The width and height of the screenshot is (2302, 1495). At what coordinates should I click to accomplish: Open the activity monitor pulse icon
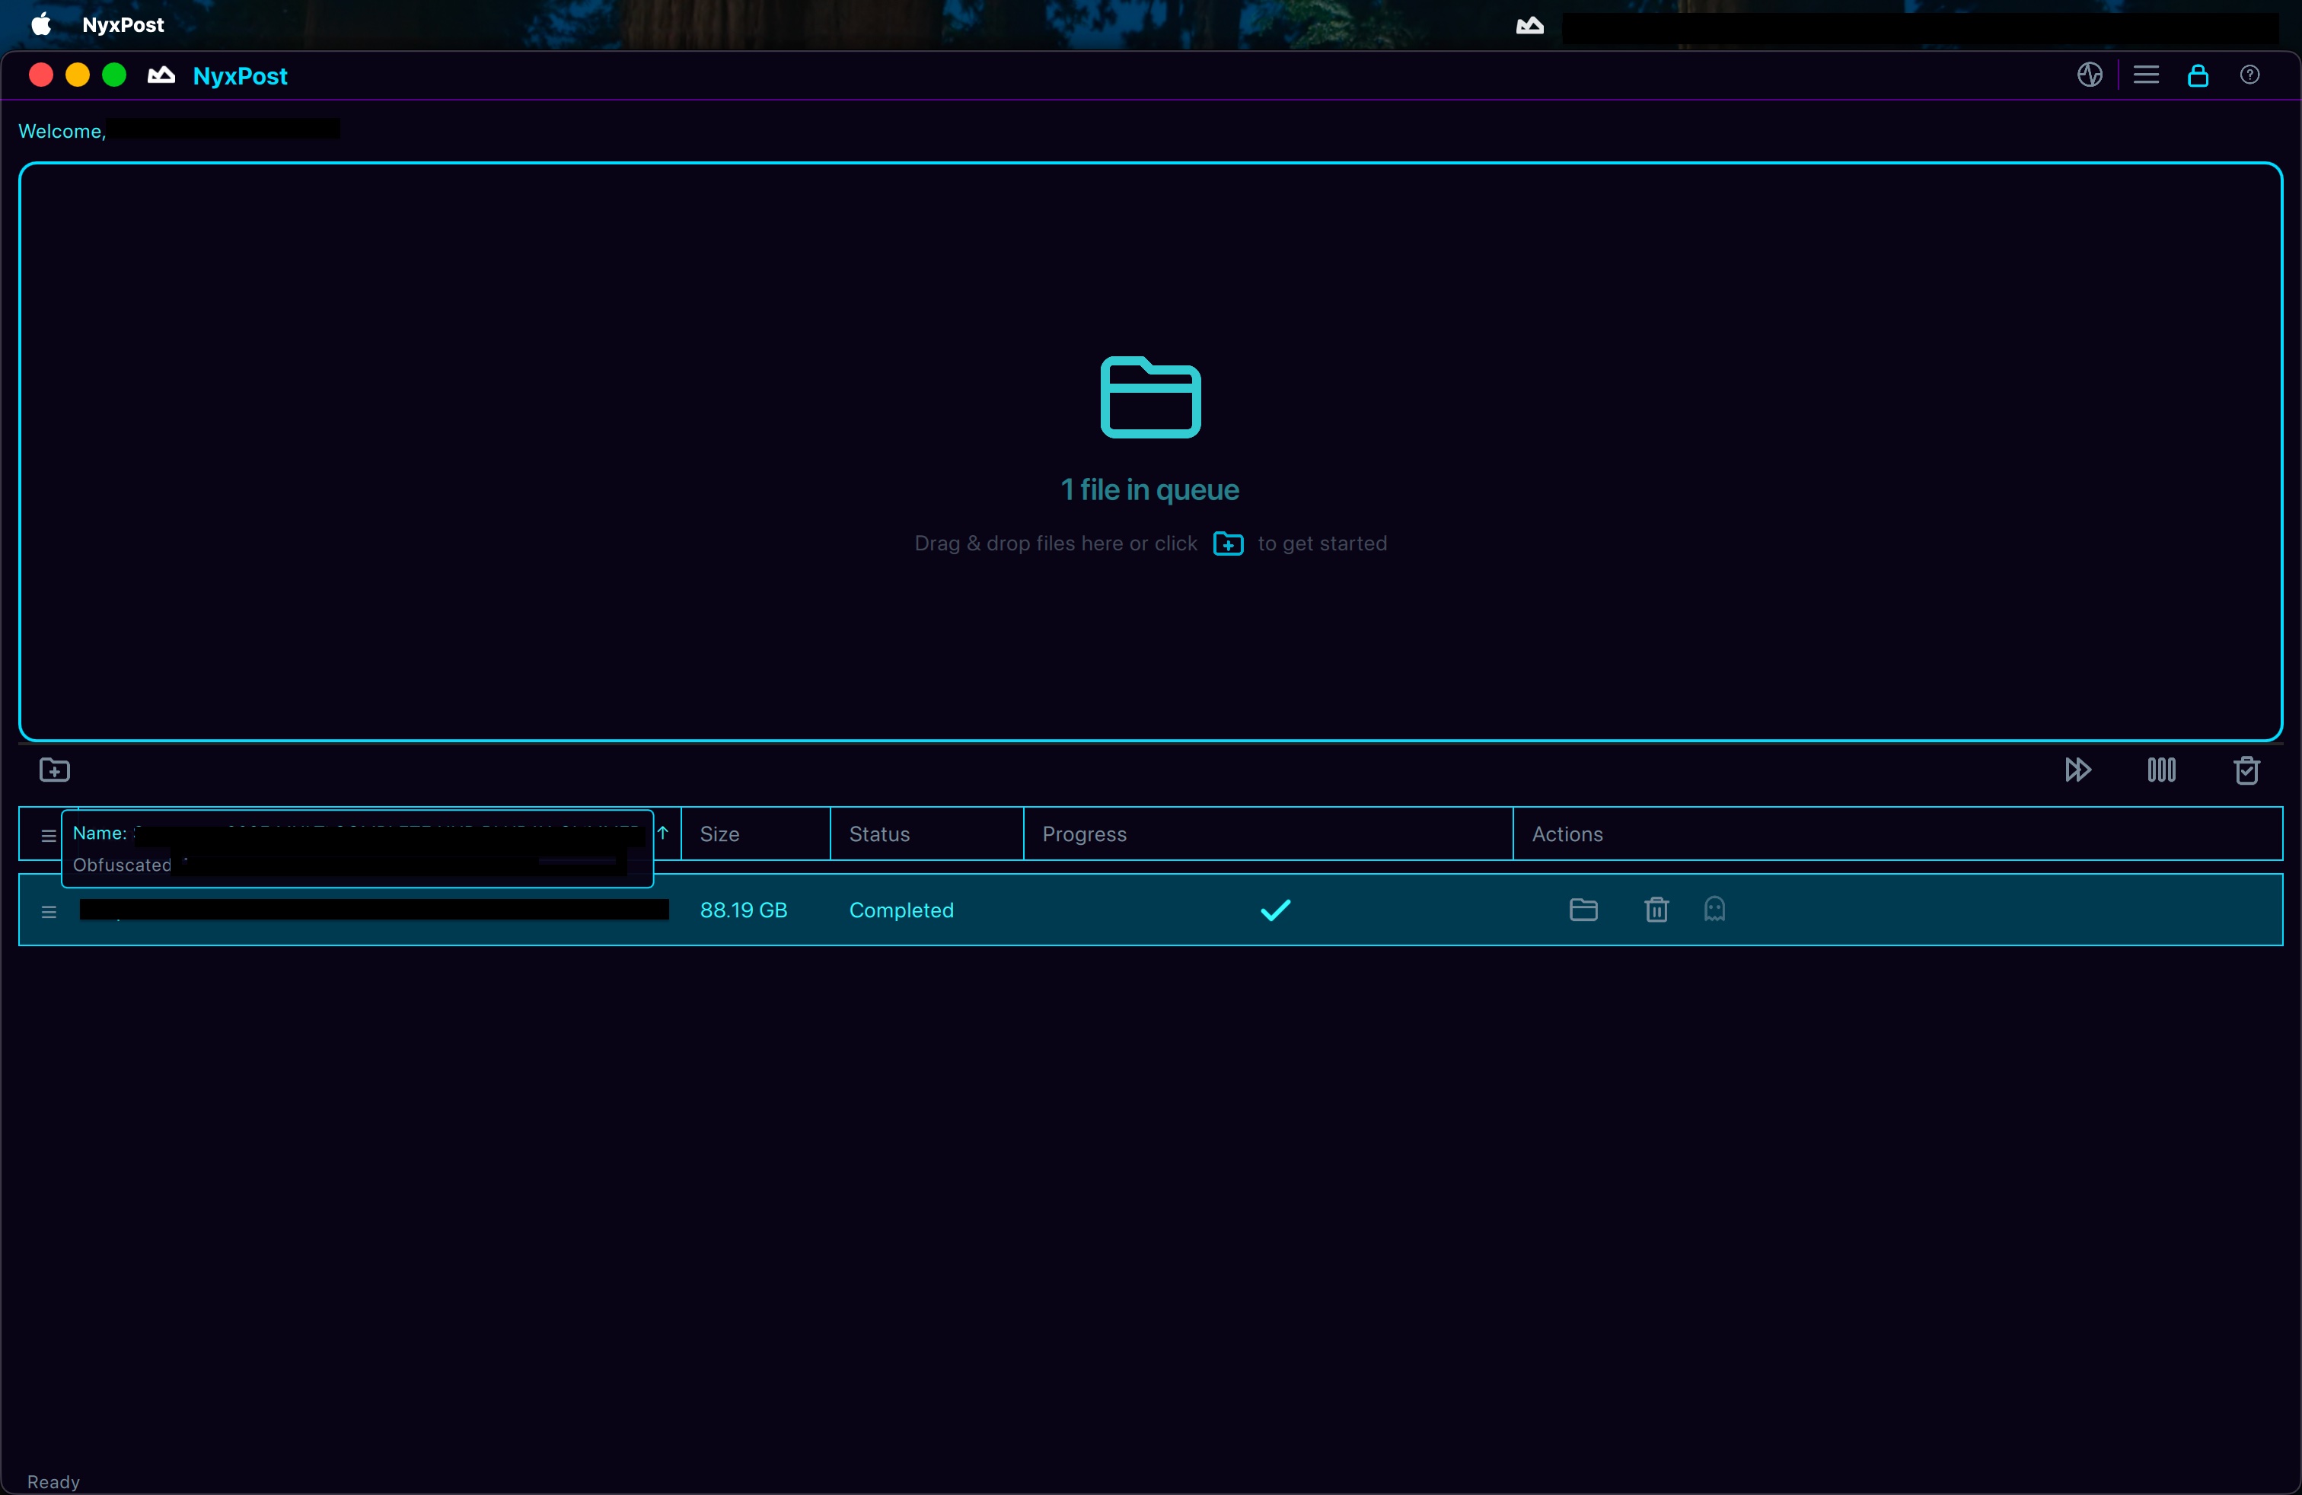pyautogui.click(x=2089, y=75)
